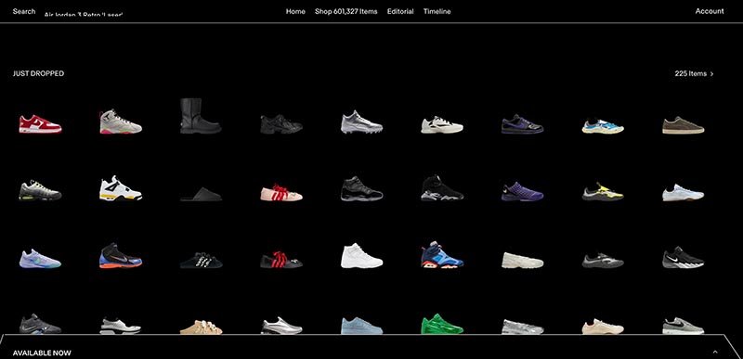Open the all-white high-top sneaker
Image resolution: width=743 pixels, height=359 pixels.
pos(361,256)
